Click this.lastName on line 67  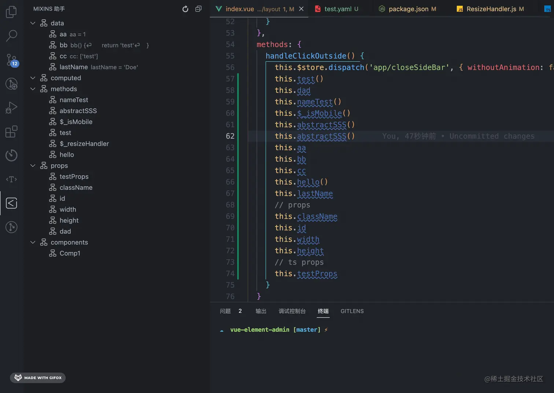(304, 193)
